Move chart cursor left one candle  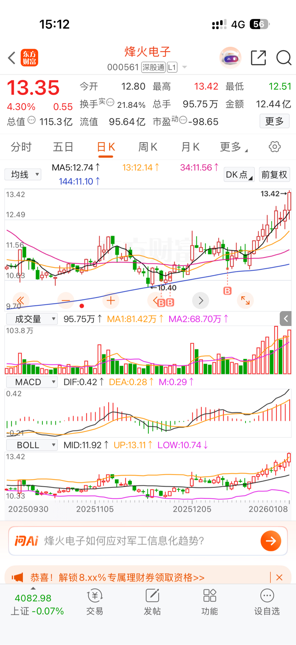(156, 300)
